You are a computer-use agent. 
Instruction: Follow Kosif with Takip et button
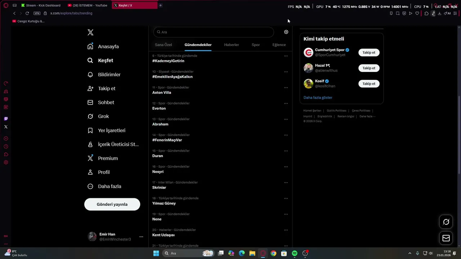369,84
